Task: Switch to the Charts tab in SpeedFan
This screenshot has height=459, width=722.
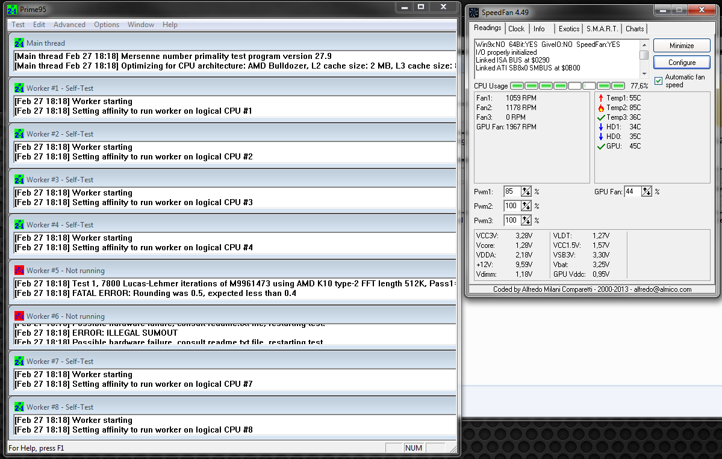Action: point(635,28)
